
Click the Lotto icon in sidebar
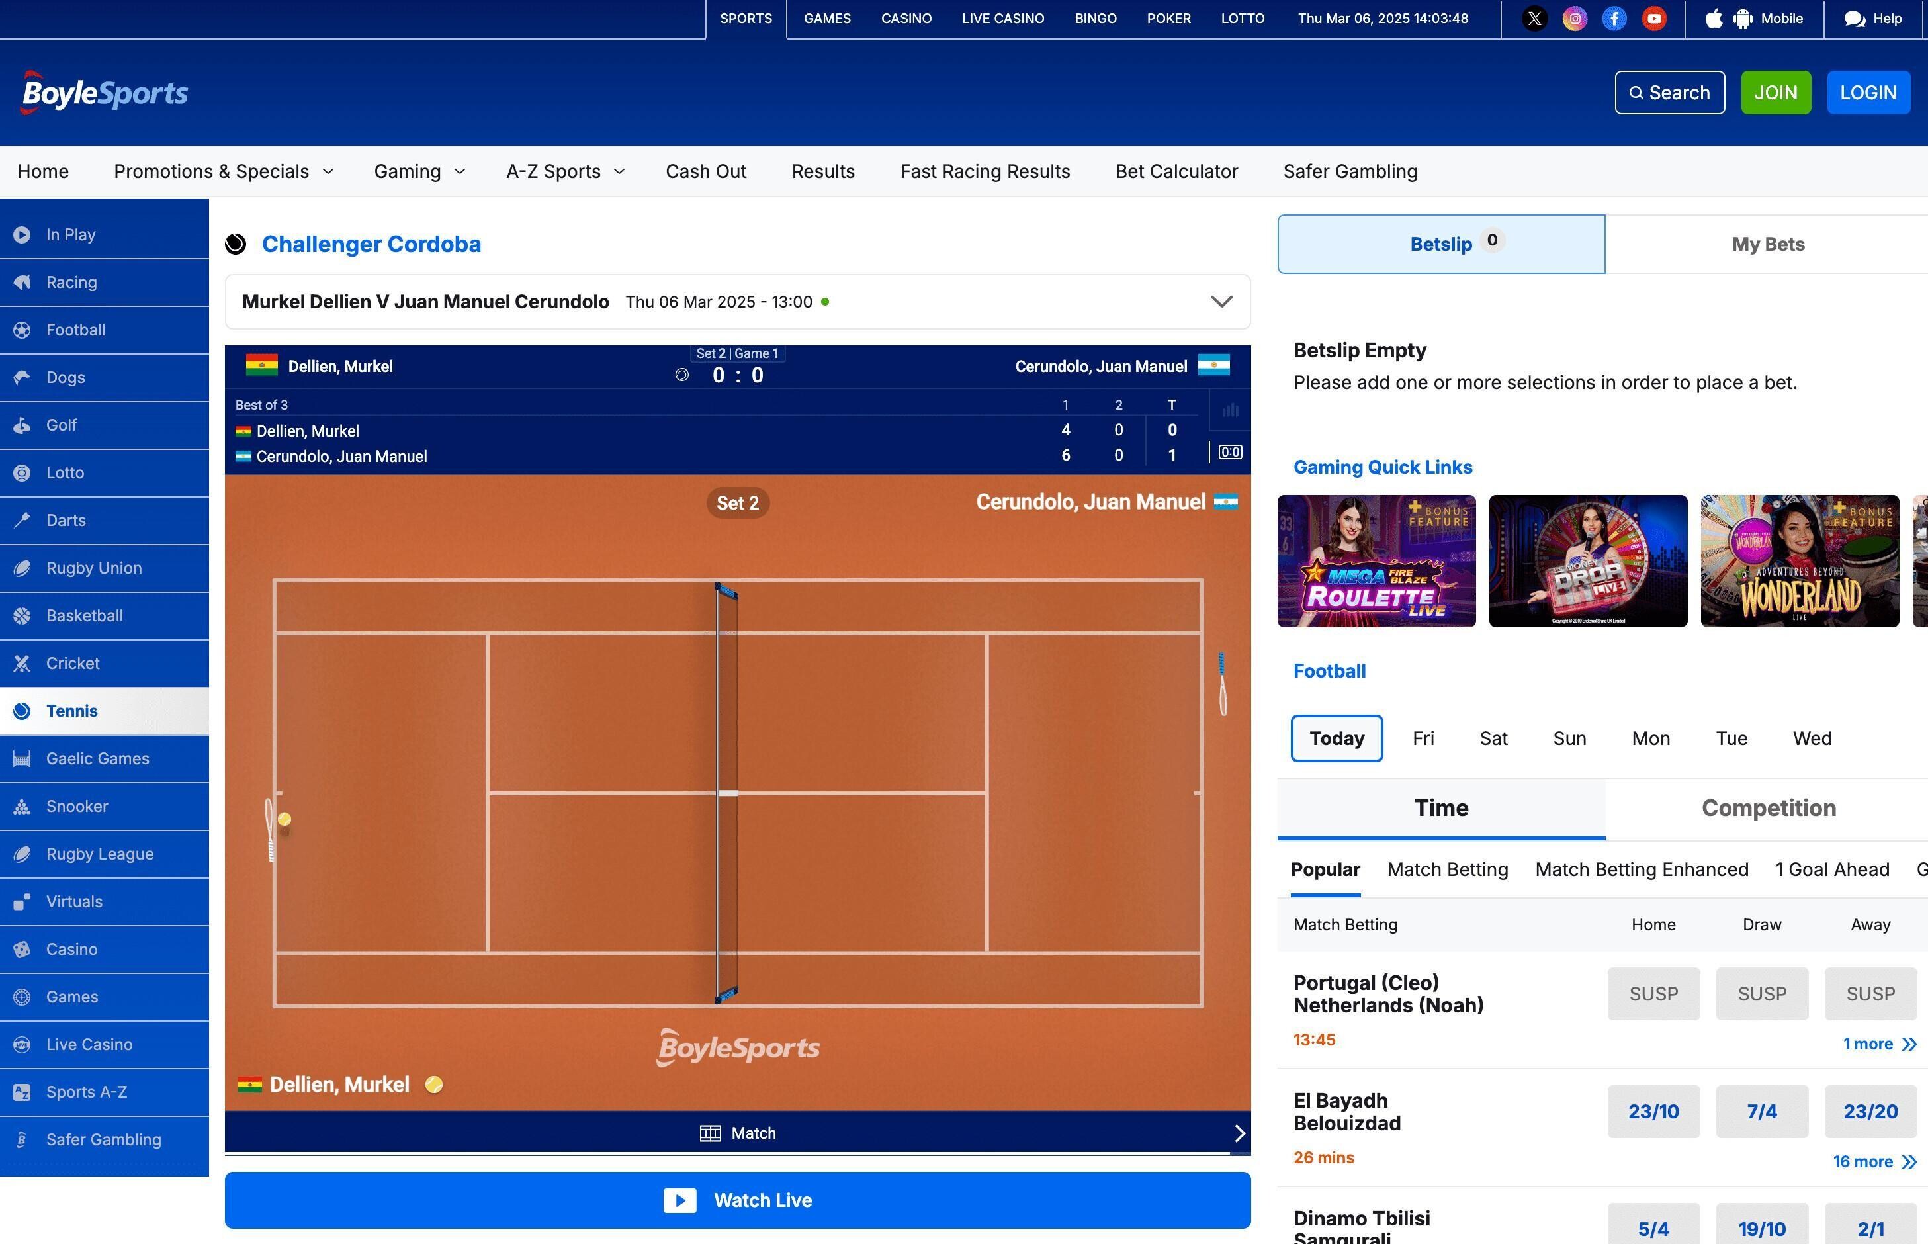(22, 472)
